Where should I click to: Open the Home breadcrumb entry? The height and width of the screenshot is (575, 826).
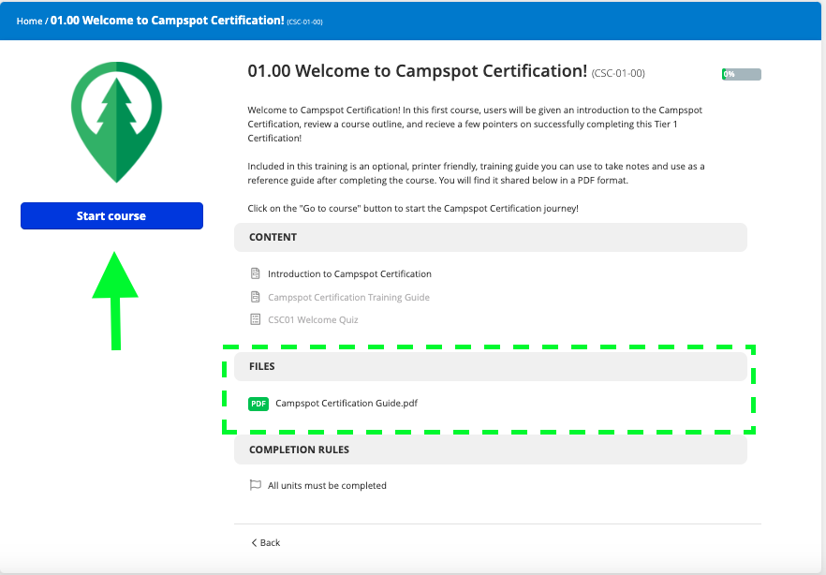click(28, 20)
